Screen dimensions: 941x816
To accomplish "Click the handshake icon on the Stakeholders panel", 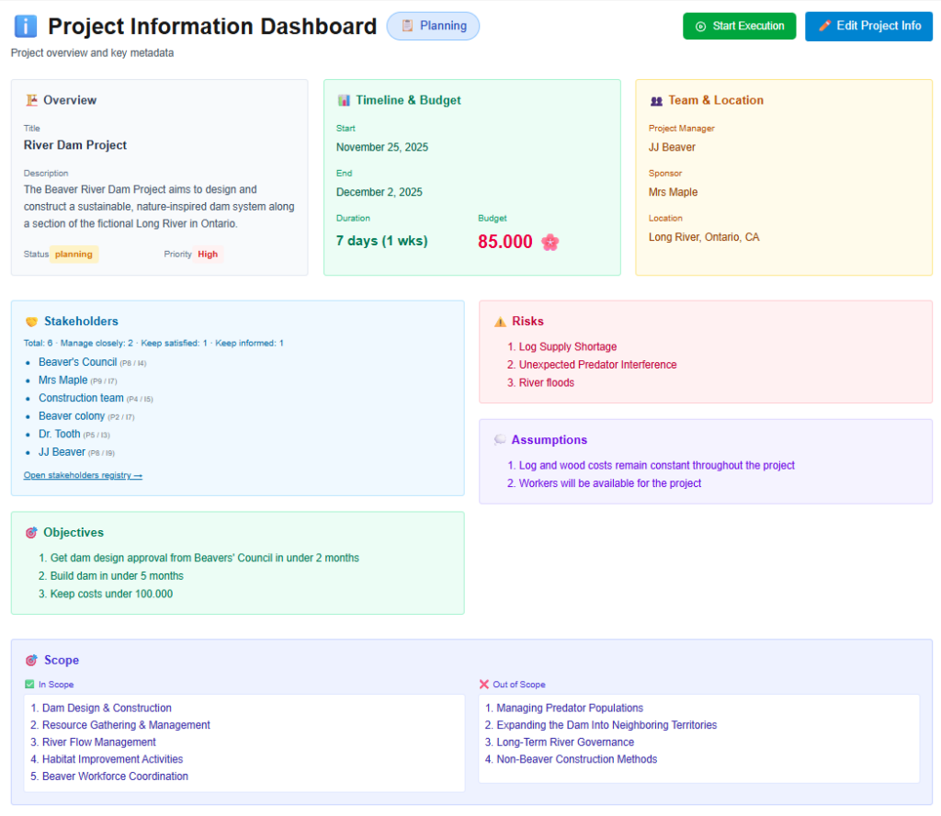I will (33, 321).
